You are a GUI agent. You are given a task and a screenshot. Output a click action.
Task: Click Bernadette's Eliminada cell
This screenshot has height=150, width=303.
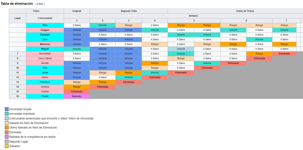(x=284, y=54)
